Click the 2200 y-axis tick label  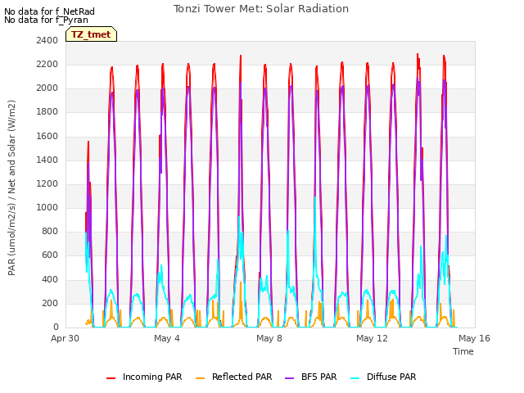(47, 64)
